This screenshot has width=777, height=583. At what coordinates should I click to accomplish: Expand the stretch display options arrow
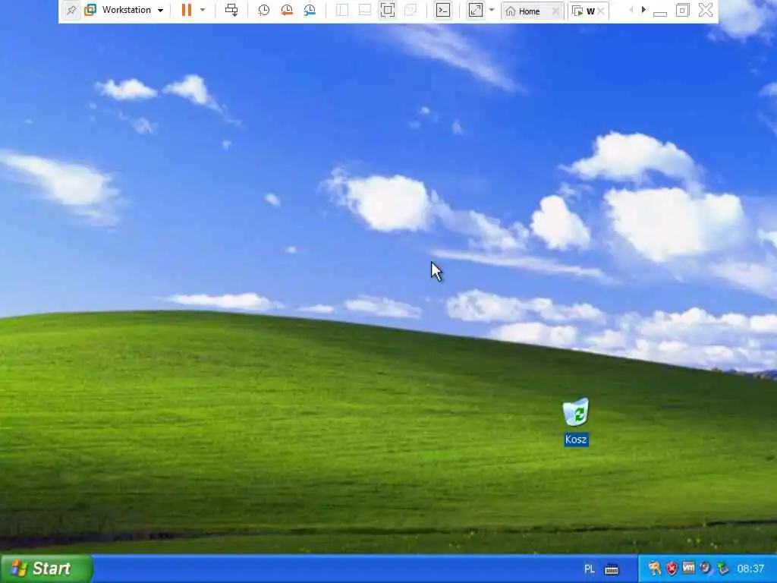coord(492,10)
